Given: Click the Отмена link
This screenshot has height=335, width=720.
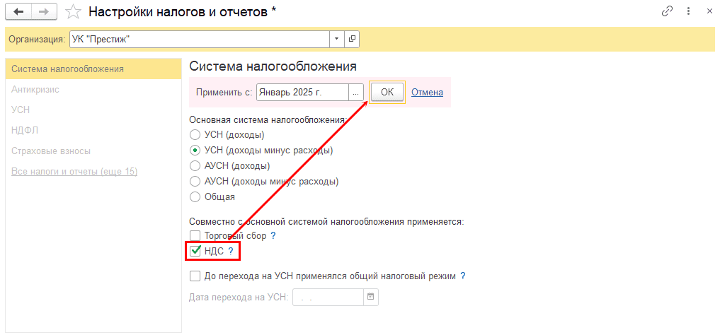Looking at the screenshot, I should [x=427, y=93].
